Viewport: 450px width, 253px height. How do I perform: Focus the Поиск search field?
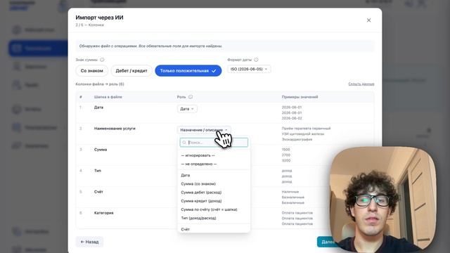pos(214,143)
